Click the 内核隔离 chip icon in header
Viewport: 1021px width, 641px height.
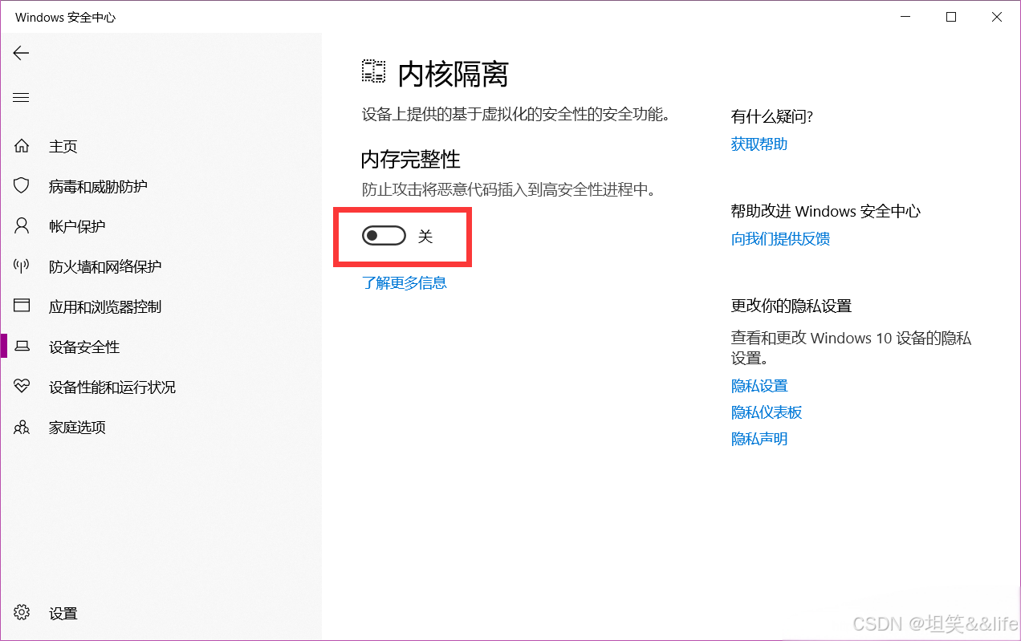[x=373, y=72]
